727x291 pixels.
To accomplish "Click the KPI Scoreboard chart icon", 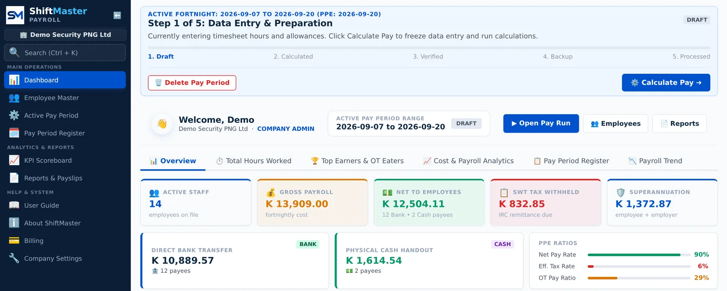I will coord(14,161).
